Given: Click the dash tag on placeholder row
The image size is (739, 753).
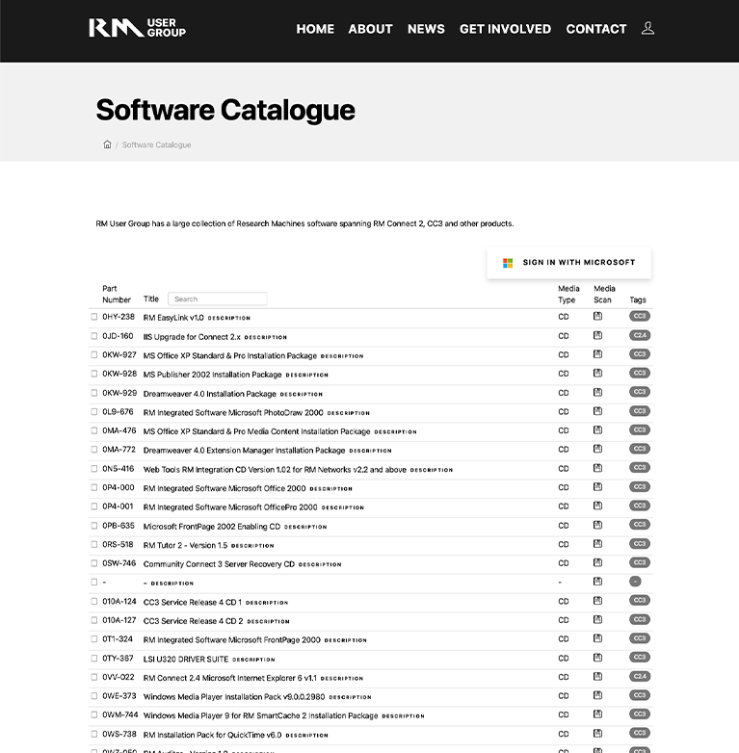Looking at the screenshot, I should click(635, 582).
